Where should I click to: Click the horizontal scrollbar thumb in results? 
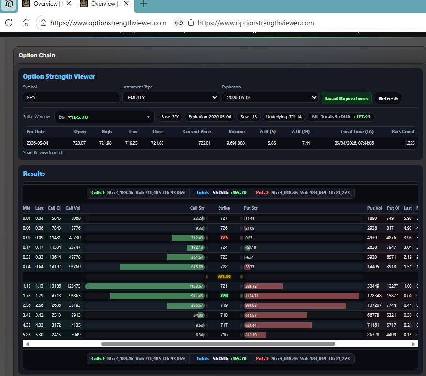click(218, 344)
